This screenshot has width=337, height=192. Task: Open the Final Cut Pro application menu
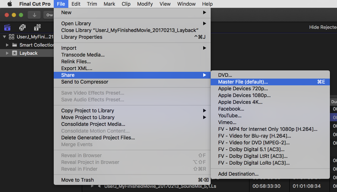35,4
